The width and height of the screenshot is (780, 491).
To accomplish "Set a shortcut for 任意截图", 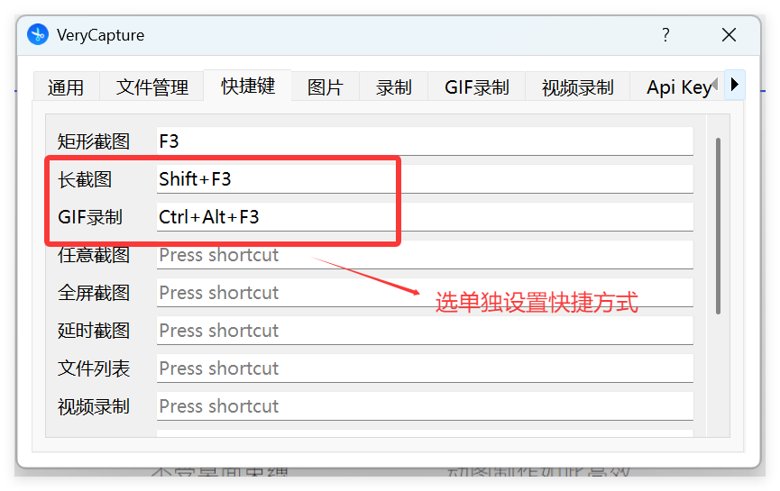I will coord(424,255).
